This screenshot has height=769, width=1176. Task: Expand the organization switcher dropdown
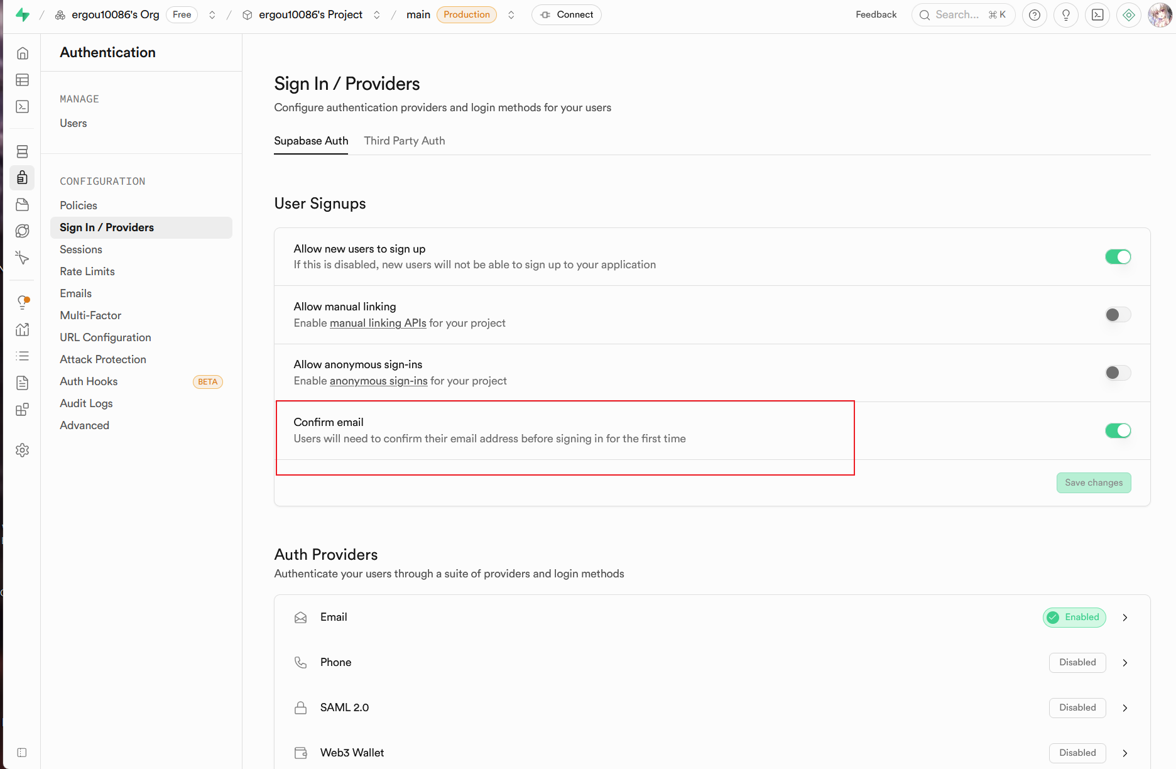click(x=212, y=15)
